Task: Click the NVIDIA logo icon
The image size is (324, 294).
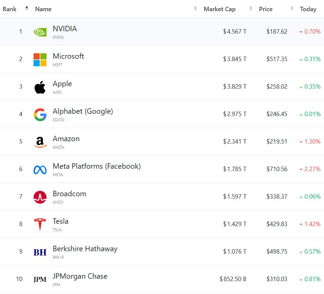Action: click(x=40, y=32)
